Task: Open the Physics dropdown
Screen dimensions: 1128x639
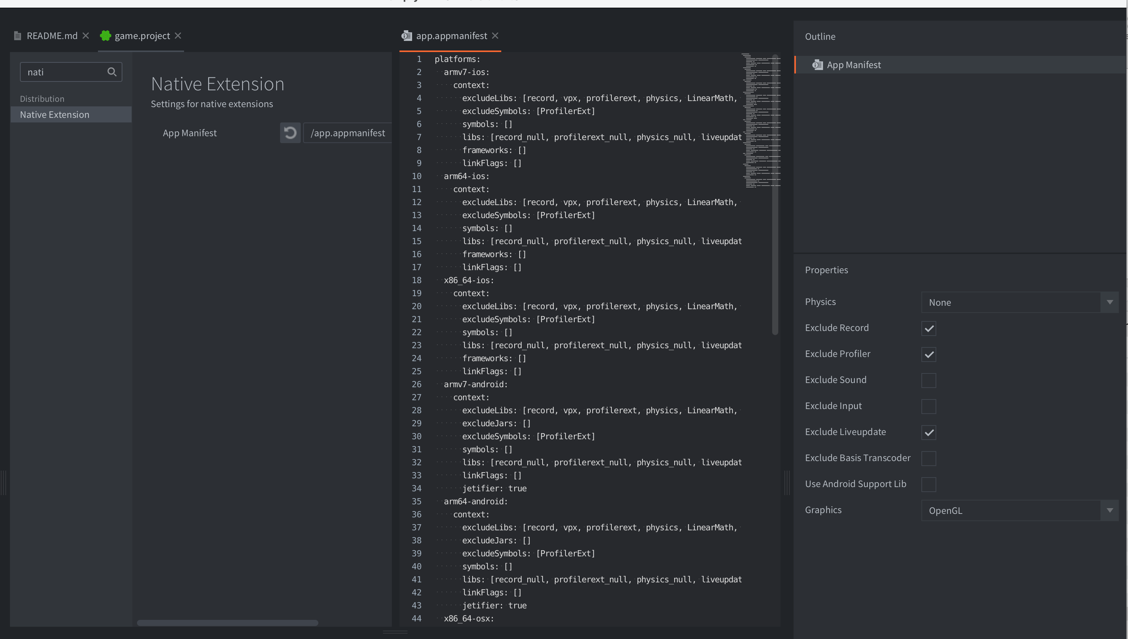Action: point(1019,302)
